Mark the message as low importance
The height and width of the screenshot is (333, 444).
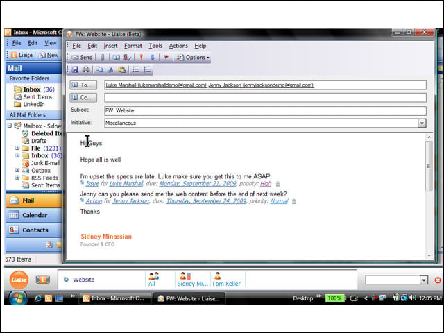tap(153, 58)
